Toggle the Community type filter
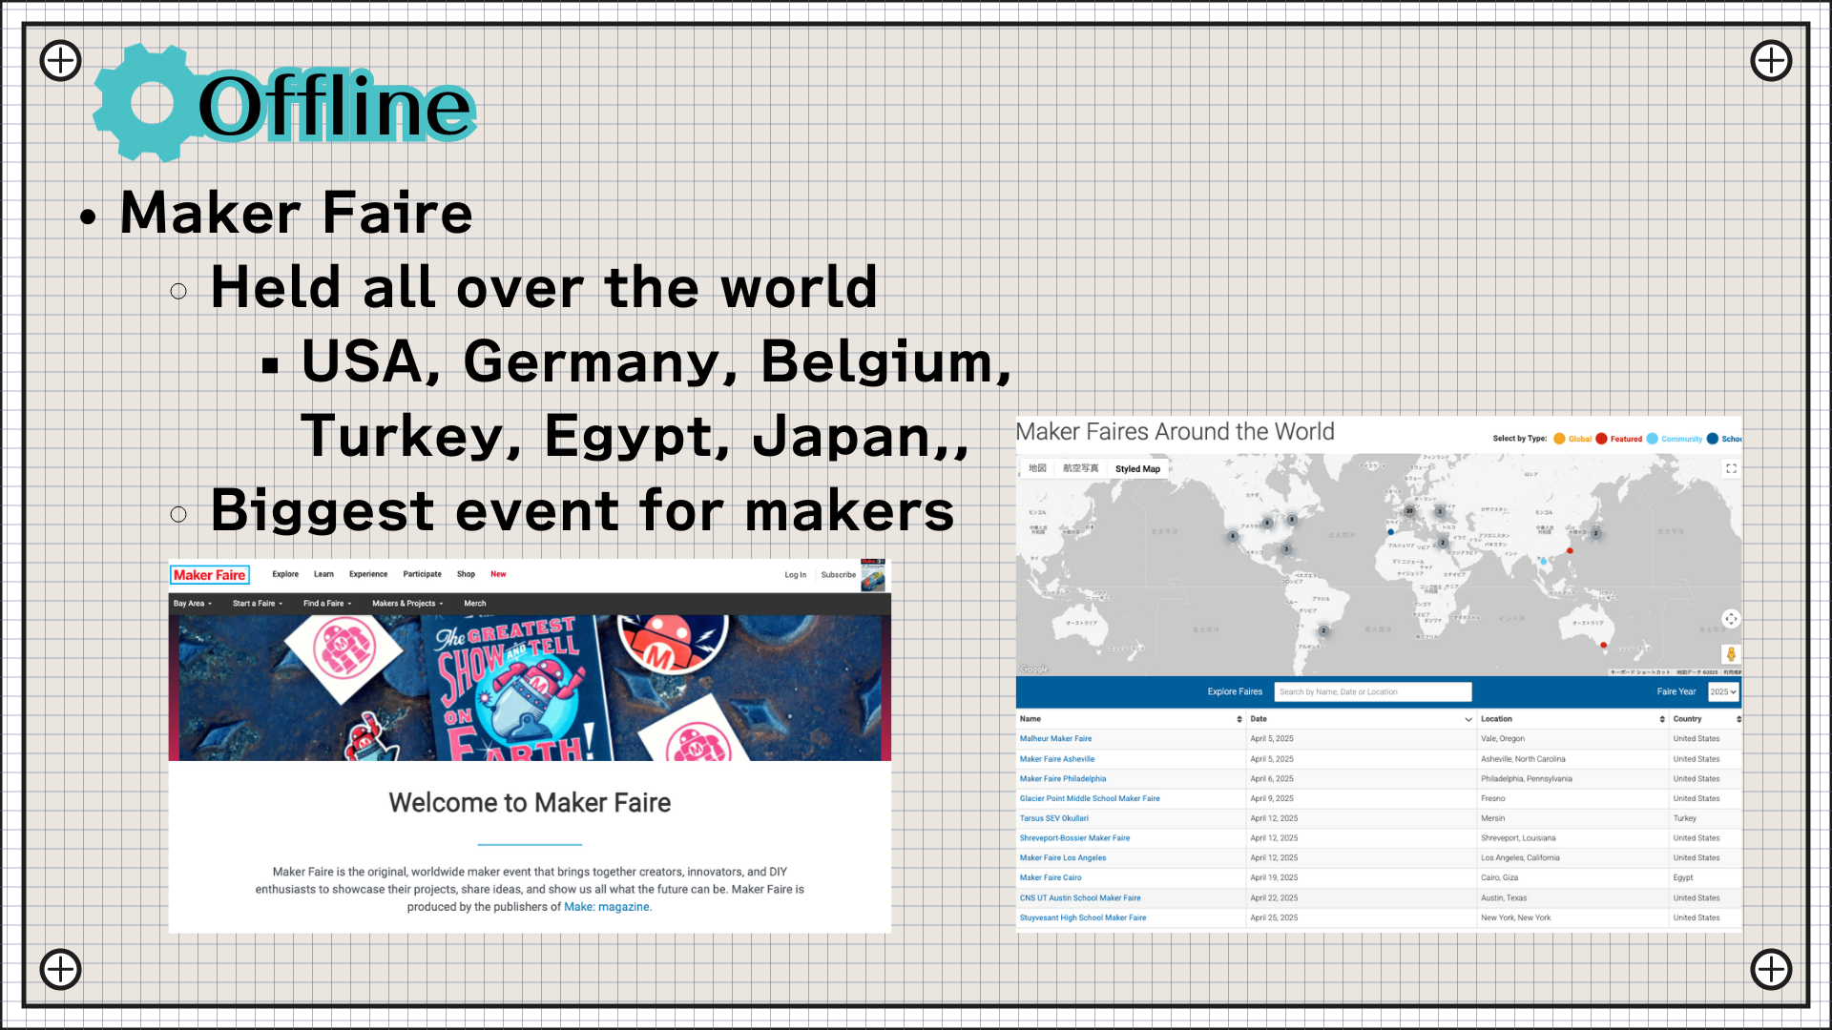Viewport: 1832px width, 1030px height. pyautogui.click(x=1675, y=439)
